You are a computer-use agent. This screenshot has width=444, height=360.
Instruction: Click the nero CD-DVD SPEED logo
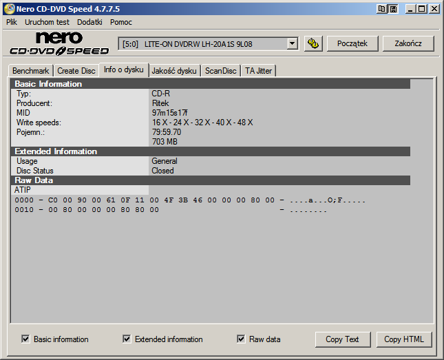(x=59, y=43)
